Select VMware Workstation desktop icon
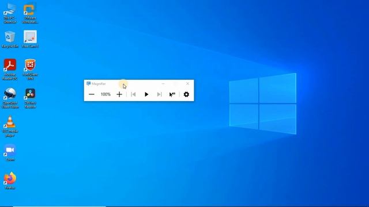This screenshot has height=207, width=369. click(30, 13)
